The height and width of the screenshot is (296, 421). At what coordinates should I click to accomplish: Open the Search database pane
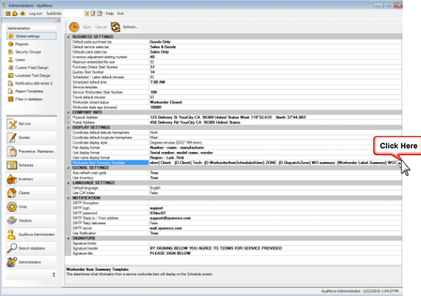pyautogui.click(x=32, y=248)
